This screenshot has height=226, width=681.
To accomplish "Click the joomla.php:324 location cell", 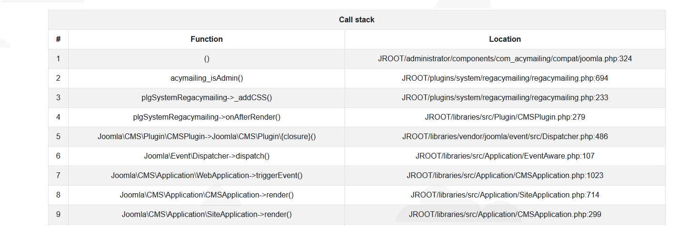I will click(505, 58).
